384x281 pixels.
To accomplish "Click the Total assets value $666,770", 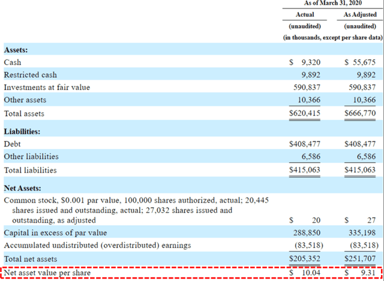I will click(x=360, y=113).
